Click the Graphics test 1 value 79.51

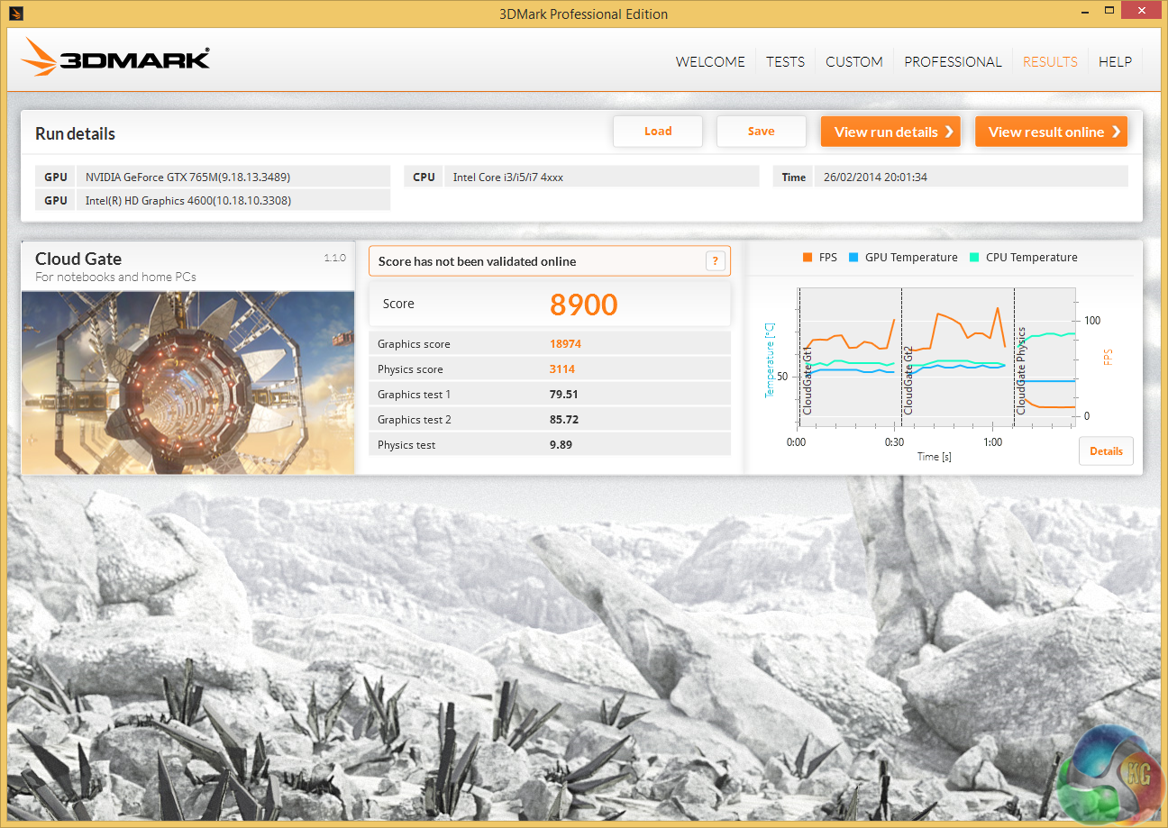click(563, 395)
